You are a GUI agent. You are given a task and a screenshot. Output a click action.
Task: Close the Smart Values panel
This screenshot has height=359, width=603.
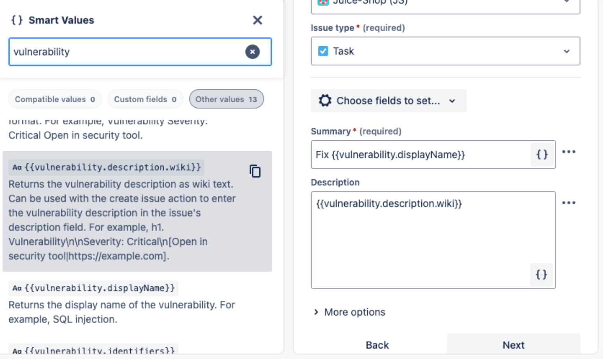coord(257,20)
